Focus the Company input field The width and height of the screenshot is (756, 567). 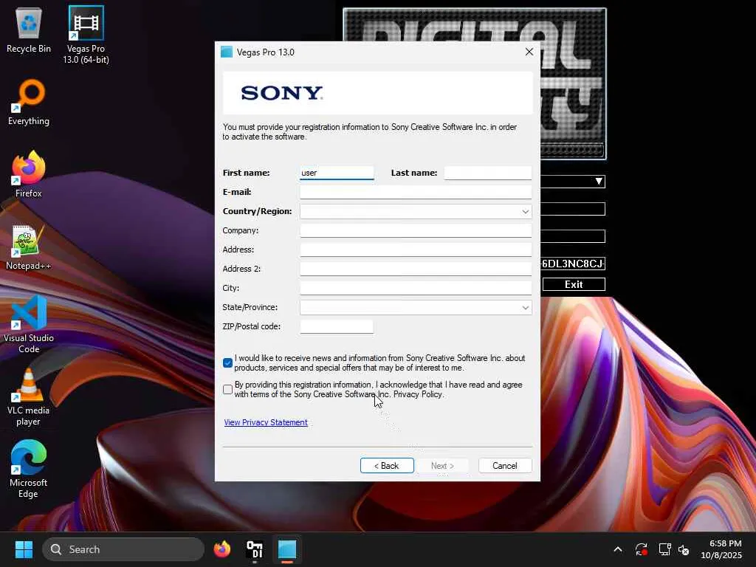pos(416,230)
